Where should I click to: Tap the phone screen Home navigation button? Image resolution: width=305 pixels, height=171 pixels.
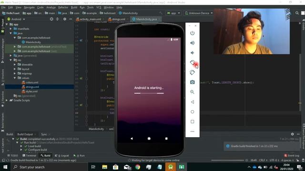(149, 138)
